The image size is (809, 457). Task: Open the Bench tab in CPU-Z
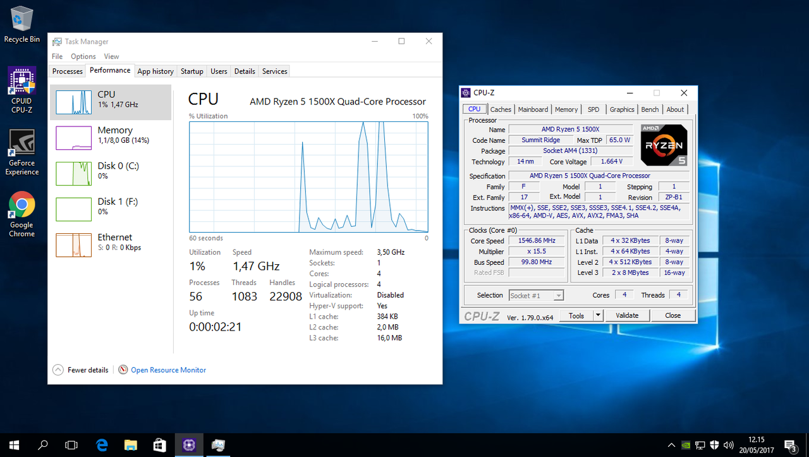pos(650,109)
